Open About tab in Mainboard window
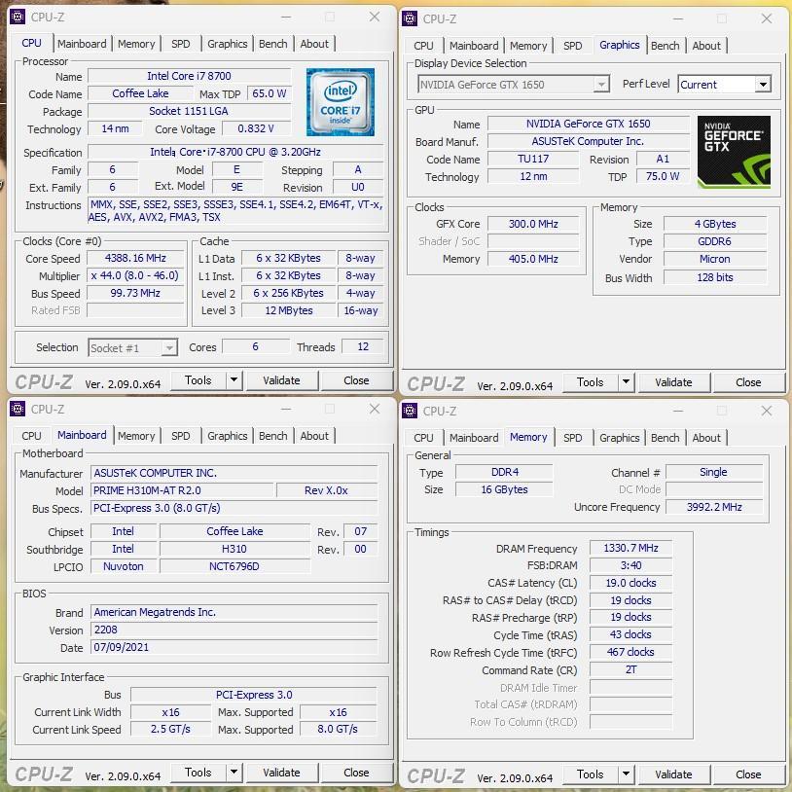Viewport: 792px width, 792px height. pos(314,435)
